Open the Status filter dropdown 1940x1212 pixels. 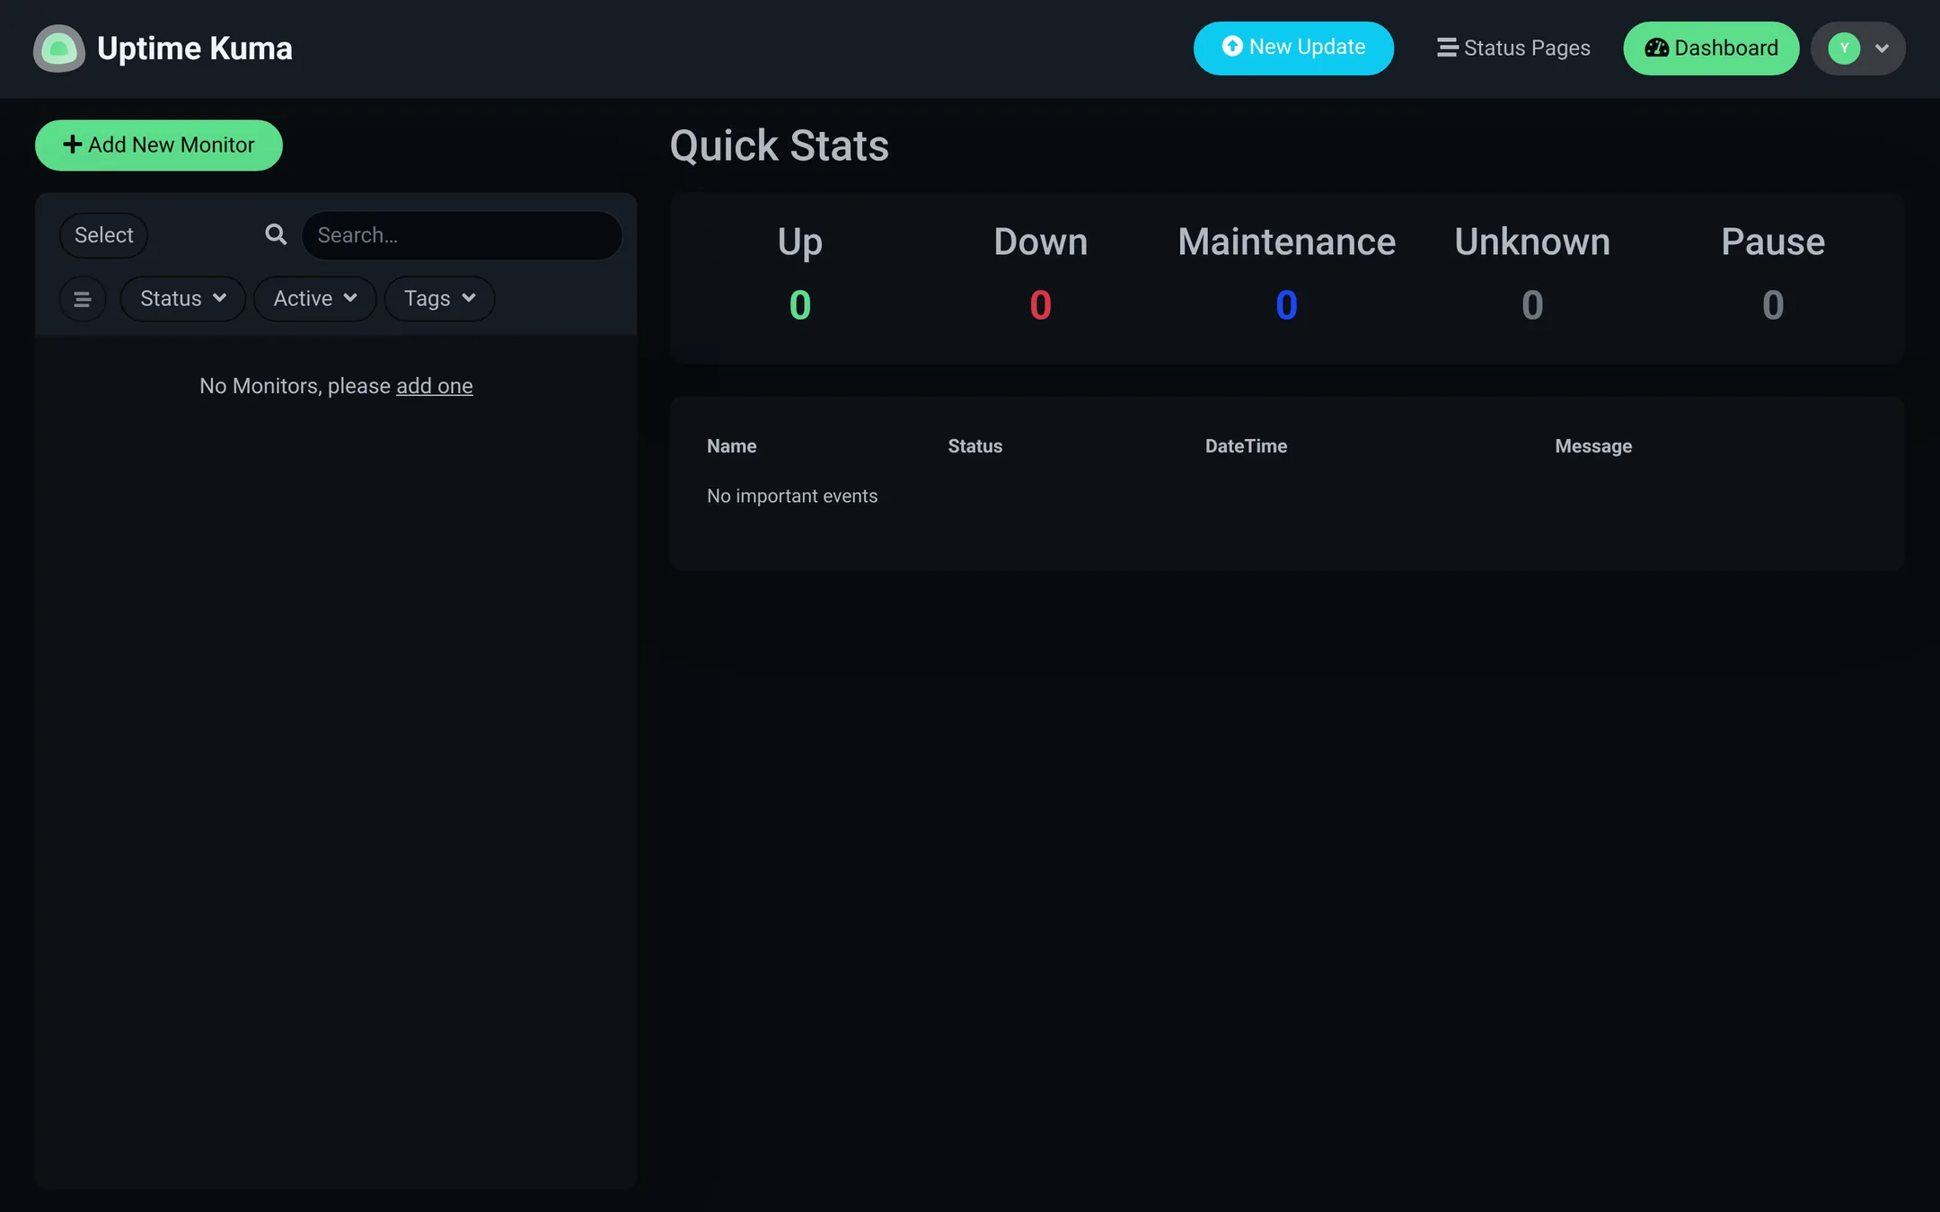tap(182, 299)
